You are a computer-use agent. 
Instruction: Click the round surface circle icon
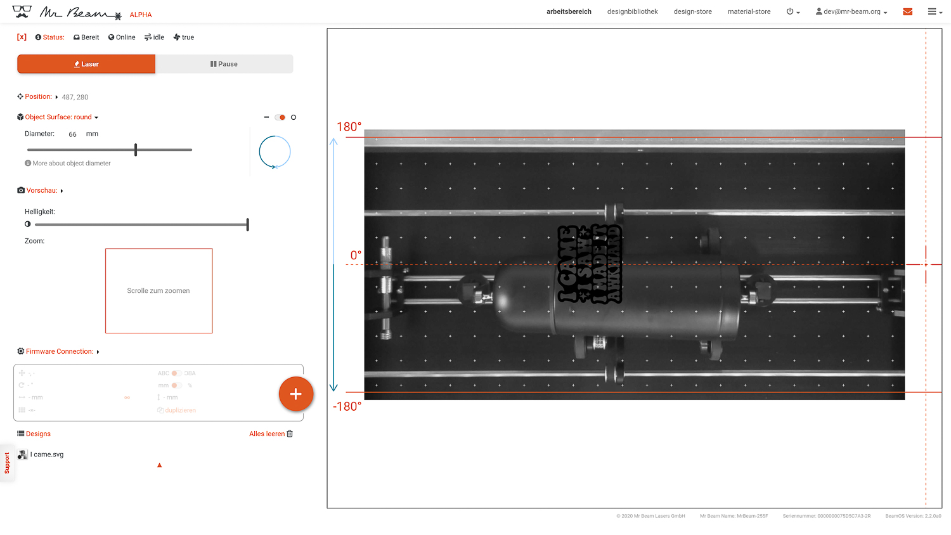294,117
